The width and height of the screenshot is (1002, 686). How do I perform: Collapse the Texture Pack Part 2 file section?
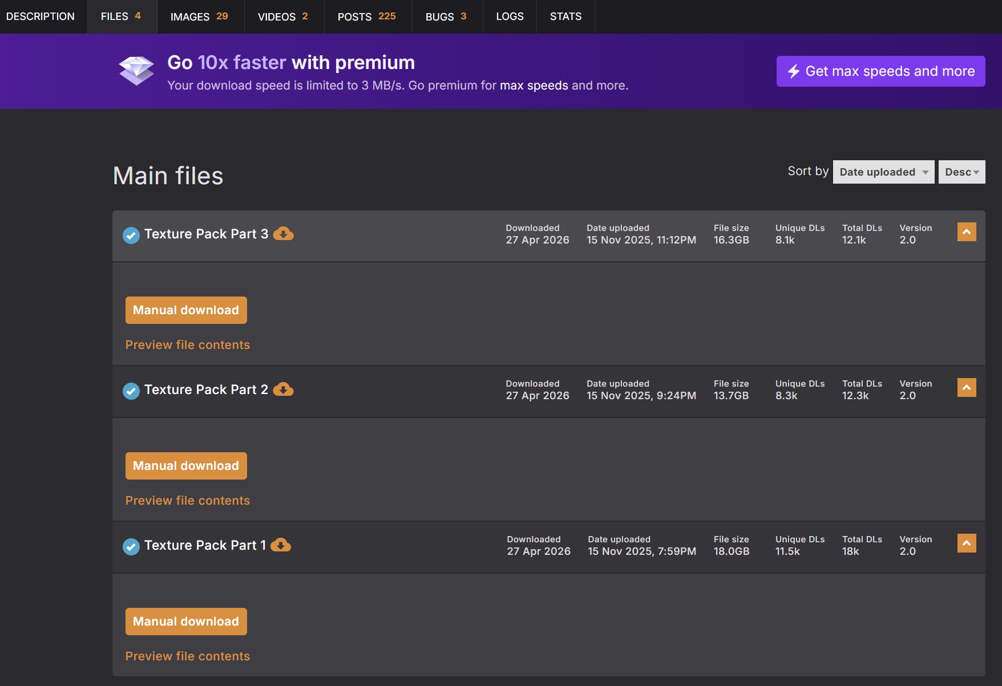(967, 387)
